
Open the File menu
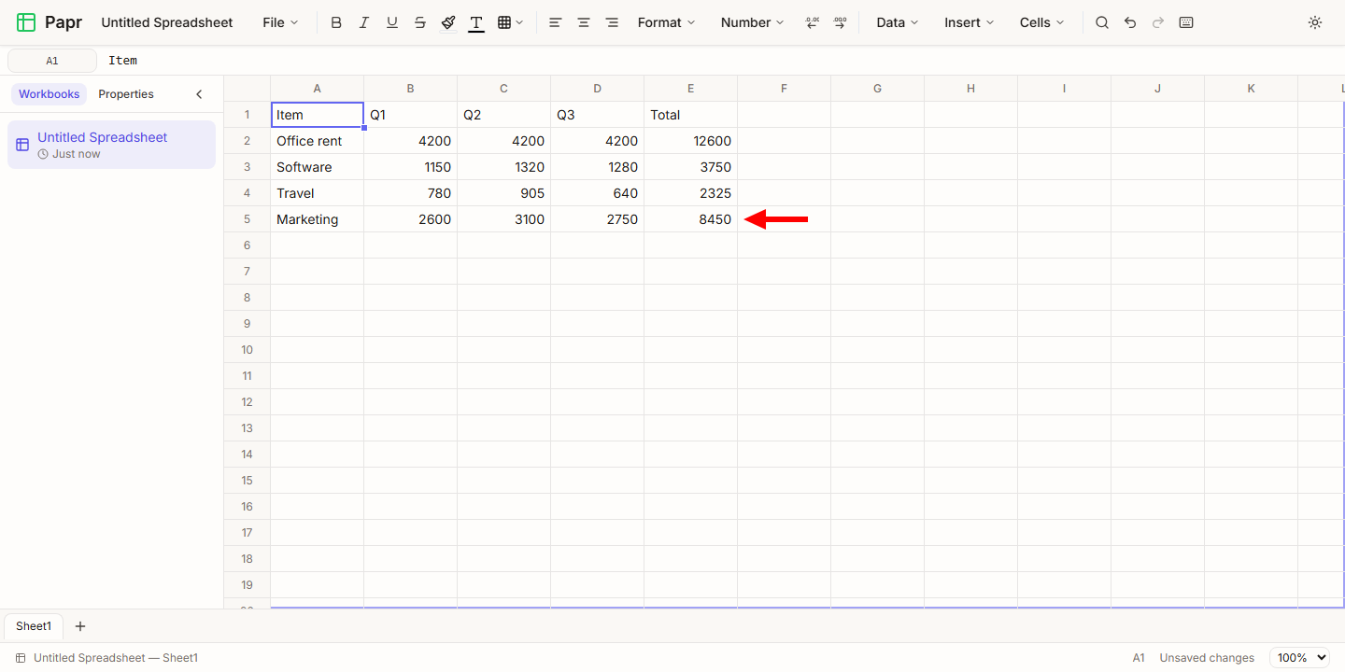pos(280,22)
